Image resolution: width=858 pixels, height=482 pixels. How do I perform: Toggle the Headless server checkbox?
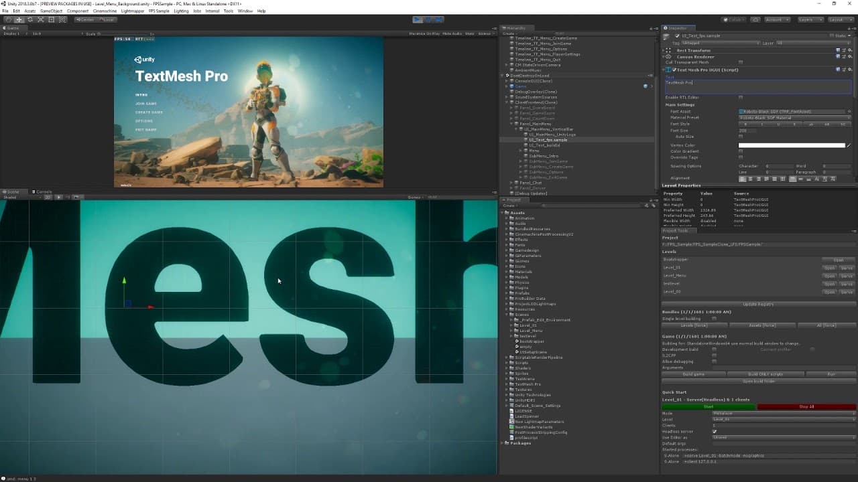click(715, 432)
